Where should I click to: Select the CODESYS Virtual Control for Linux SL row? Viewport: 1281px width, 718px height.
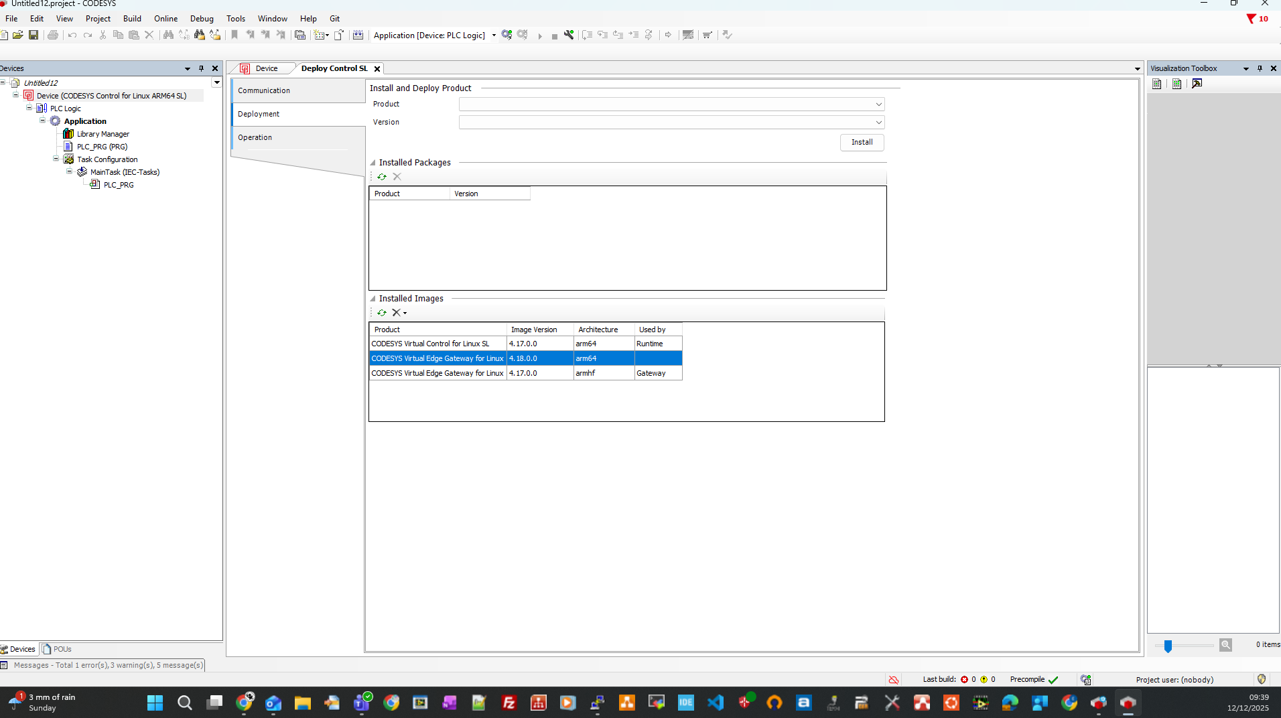[438, 344]
